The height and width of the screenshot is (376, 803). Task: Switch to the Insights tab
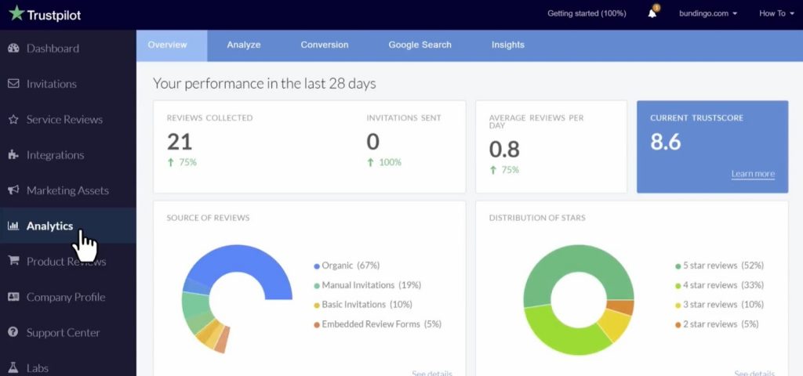(508, 45)
